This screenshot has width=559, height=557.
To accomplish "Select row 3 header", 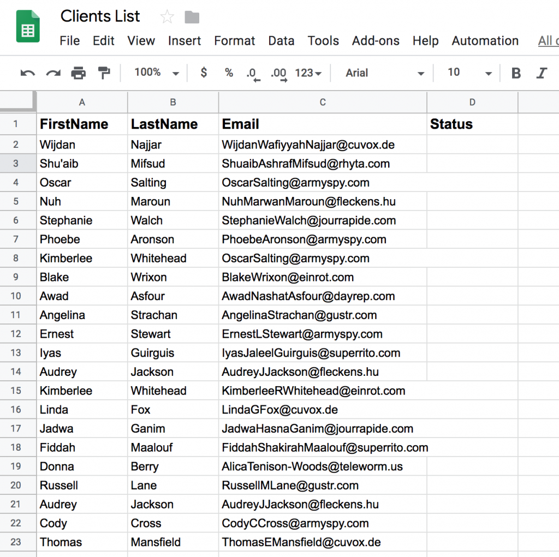I will 18,164.
